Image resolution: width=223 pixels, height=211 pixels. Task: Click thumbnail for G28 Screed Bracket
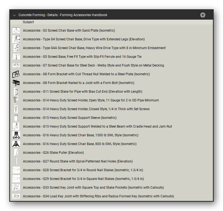pos(16,170)
